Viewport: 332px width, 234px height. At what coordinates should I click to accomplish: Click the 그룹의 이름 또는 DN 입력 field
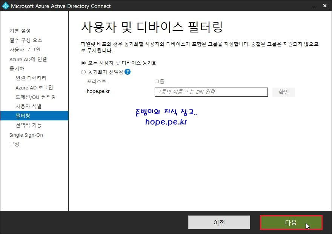[211, 92]
